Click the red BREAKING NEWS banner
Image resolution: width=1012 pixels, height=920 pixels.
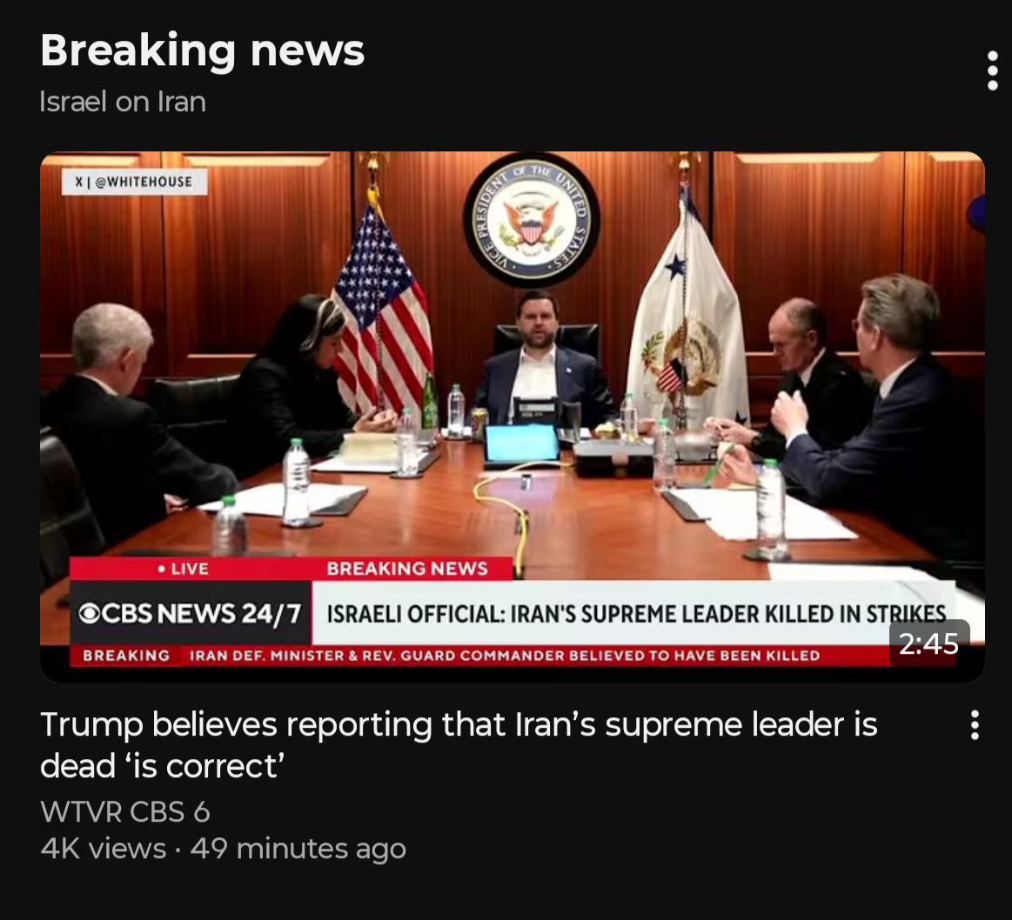(407, 569)
